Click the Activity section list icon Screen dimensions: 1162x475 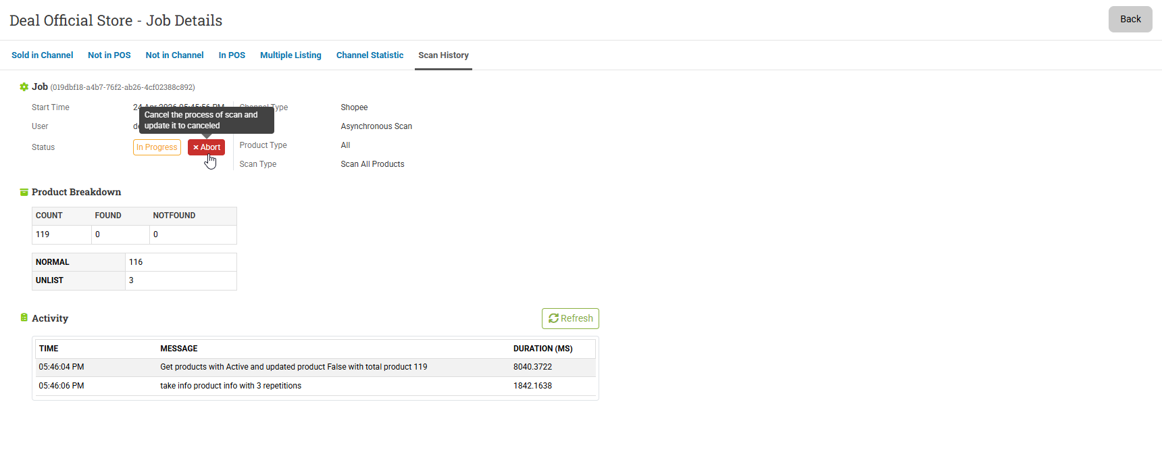click(24, 318)
